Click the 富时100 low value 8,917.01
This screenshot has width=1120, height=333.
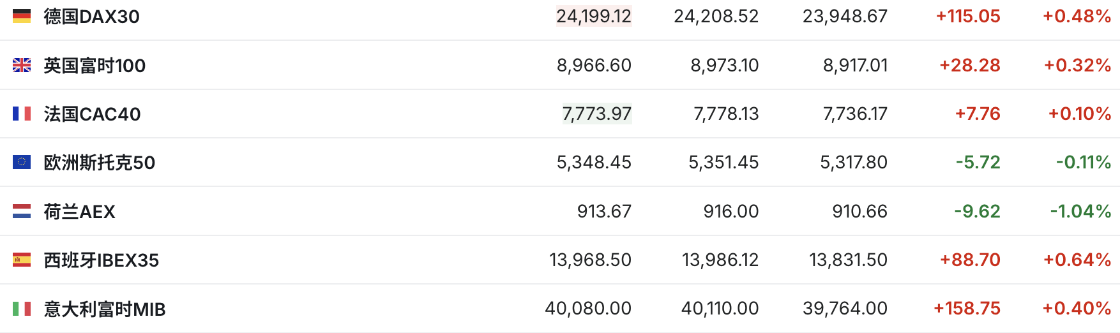click(855, 65)
